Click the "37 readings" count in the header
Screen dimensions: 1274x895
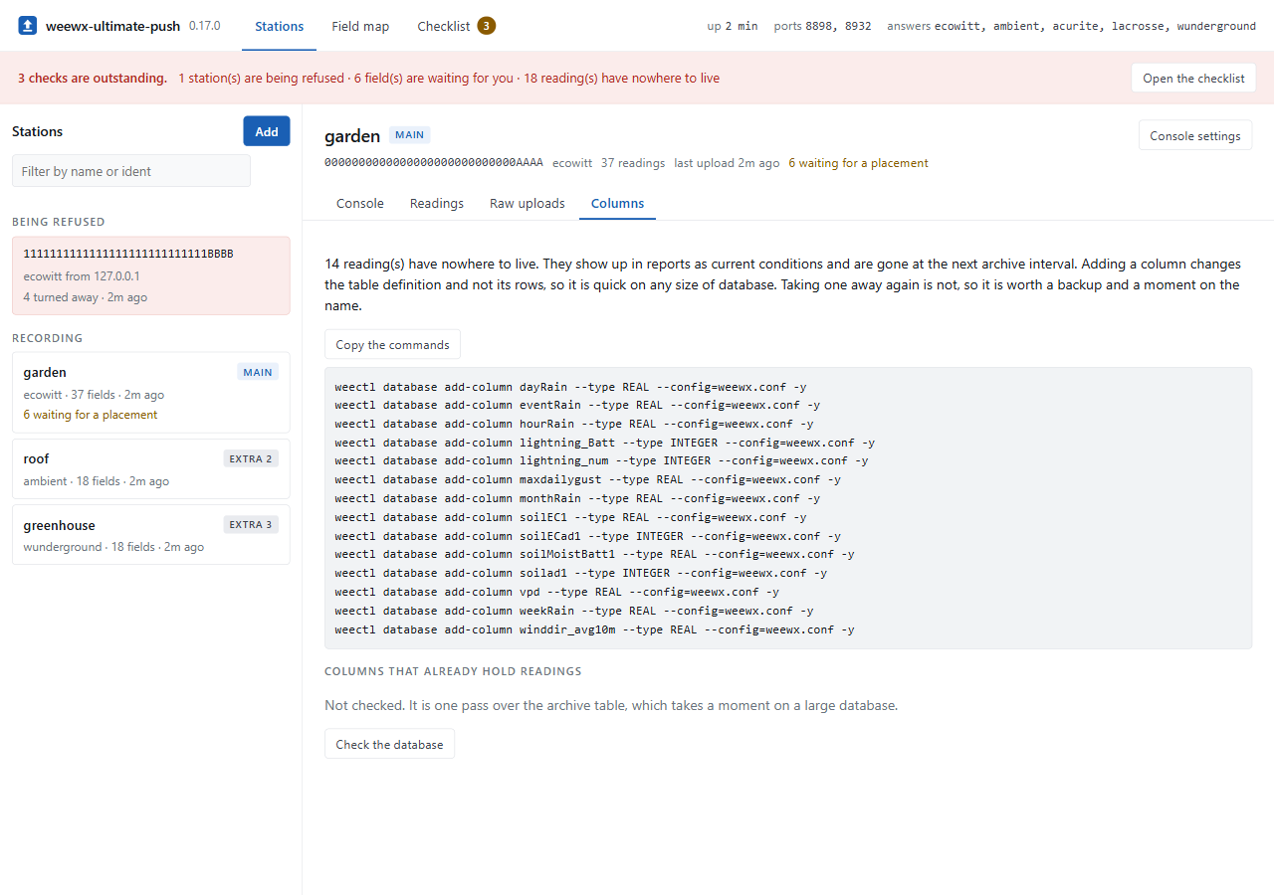click(x=633, y=163)
